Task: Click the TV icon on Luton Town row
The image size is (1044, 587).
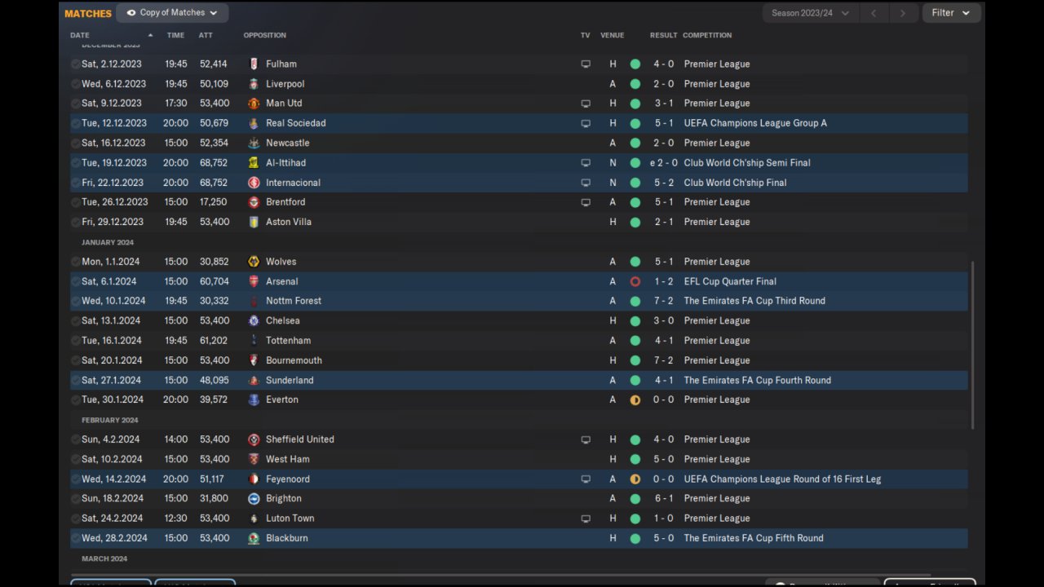Action: tap(586, 519)
